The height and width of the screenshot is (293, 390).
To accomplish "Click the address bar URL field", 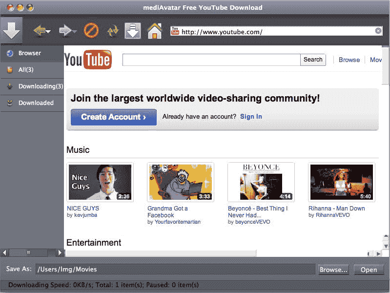I will 277,31.
